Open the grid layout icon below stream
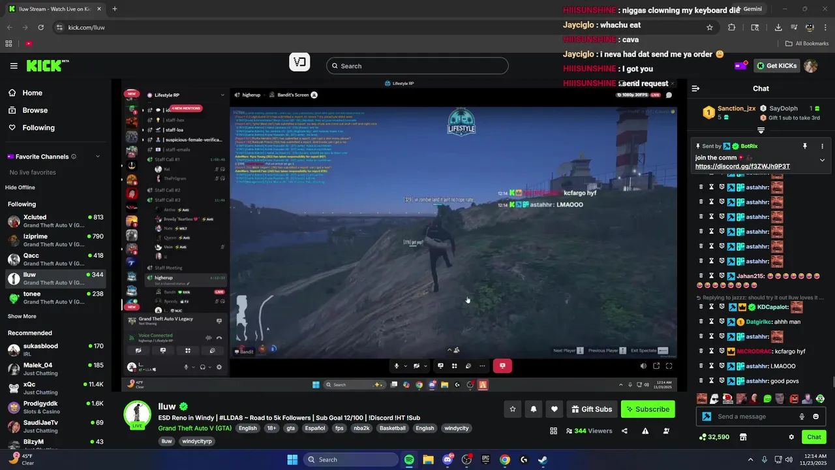Viewport: 835px width, 470px height. pos(554,431)
